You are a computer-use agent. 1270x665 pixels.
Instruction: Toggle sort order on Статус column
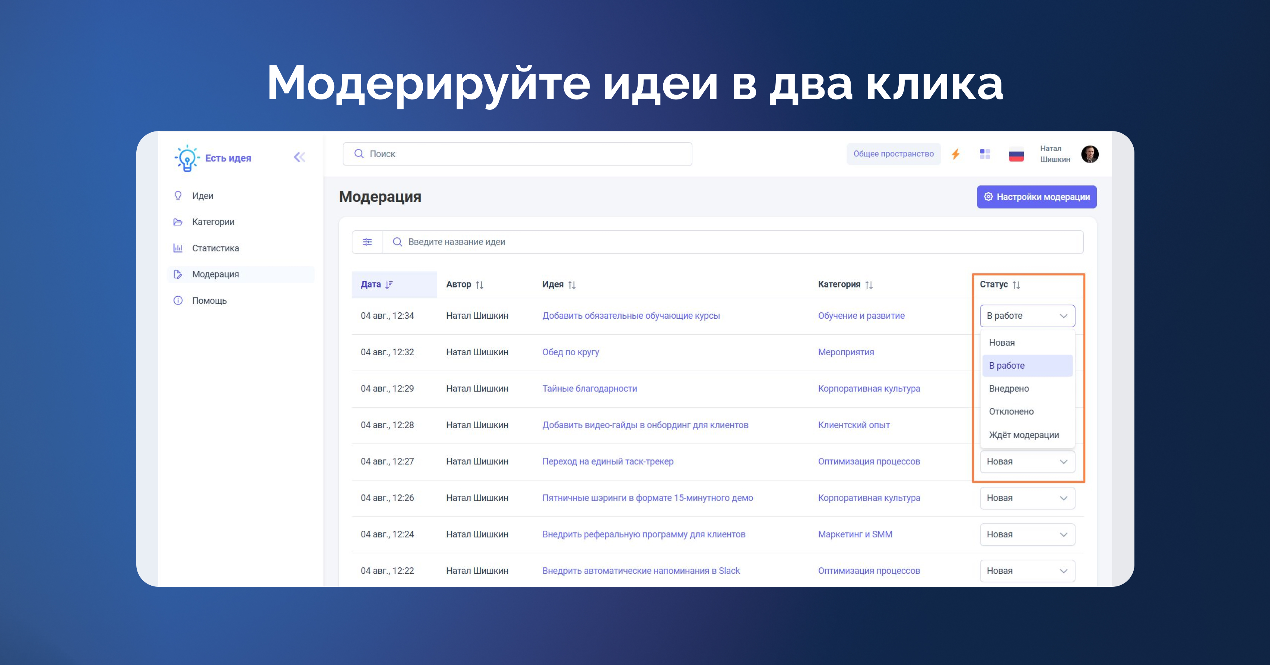1016,285
